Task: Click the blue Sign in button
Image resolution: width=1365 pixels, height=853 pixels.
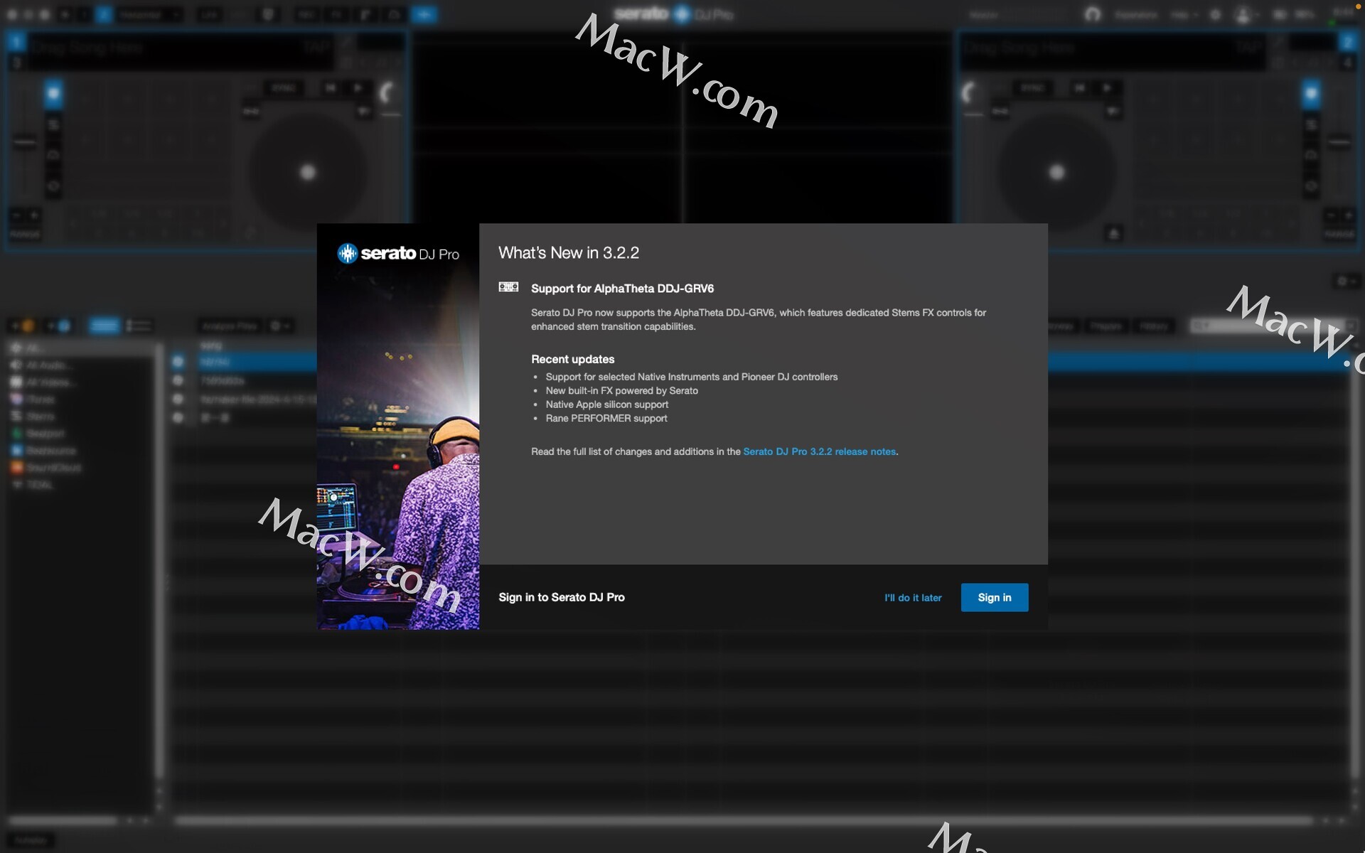Action: (994, 597)
